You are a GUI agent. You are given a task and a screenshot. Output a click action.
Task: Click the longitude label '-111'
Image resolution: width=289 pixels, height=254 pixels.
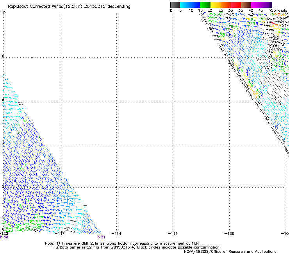coord(173,234)
